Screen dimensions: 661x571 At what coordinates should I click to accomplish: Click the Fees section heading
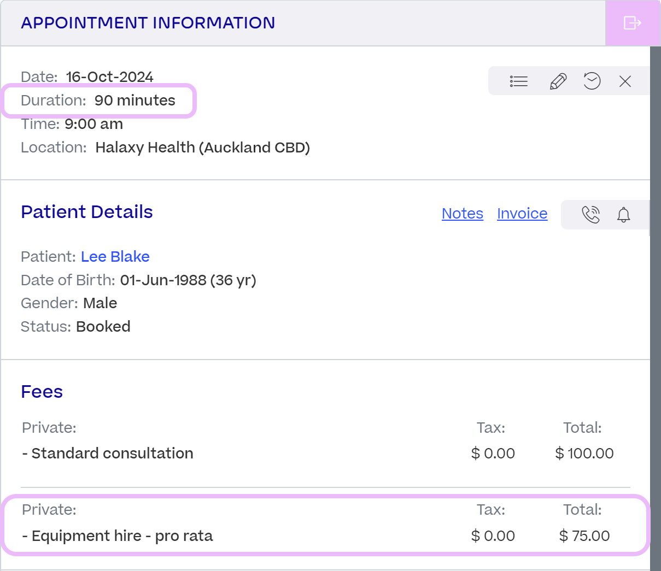(x=42, y=392)
